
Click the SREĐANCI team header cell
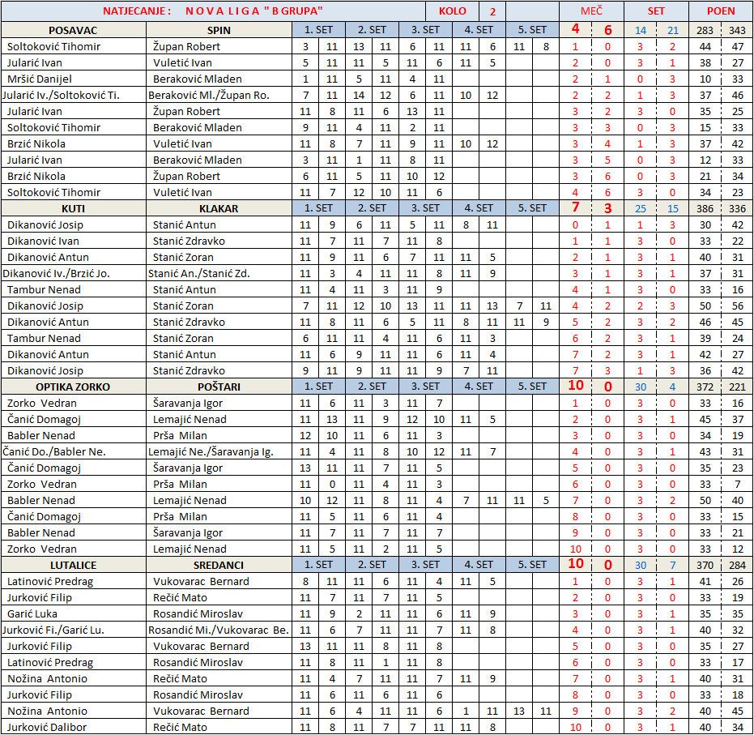219,565
